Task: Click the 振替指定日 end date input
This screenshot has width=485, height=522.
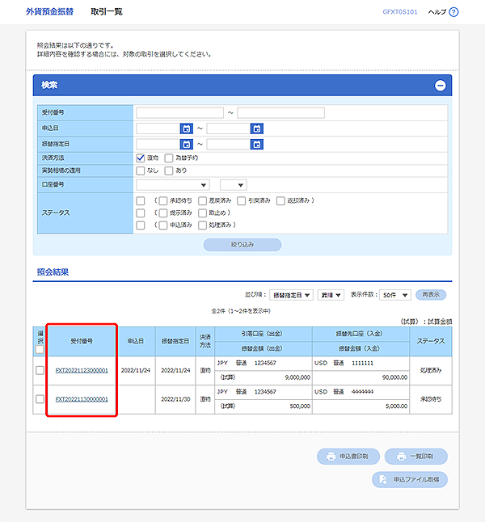Action: tap(229, 144)
